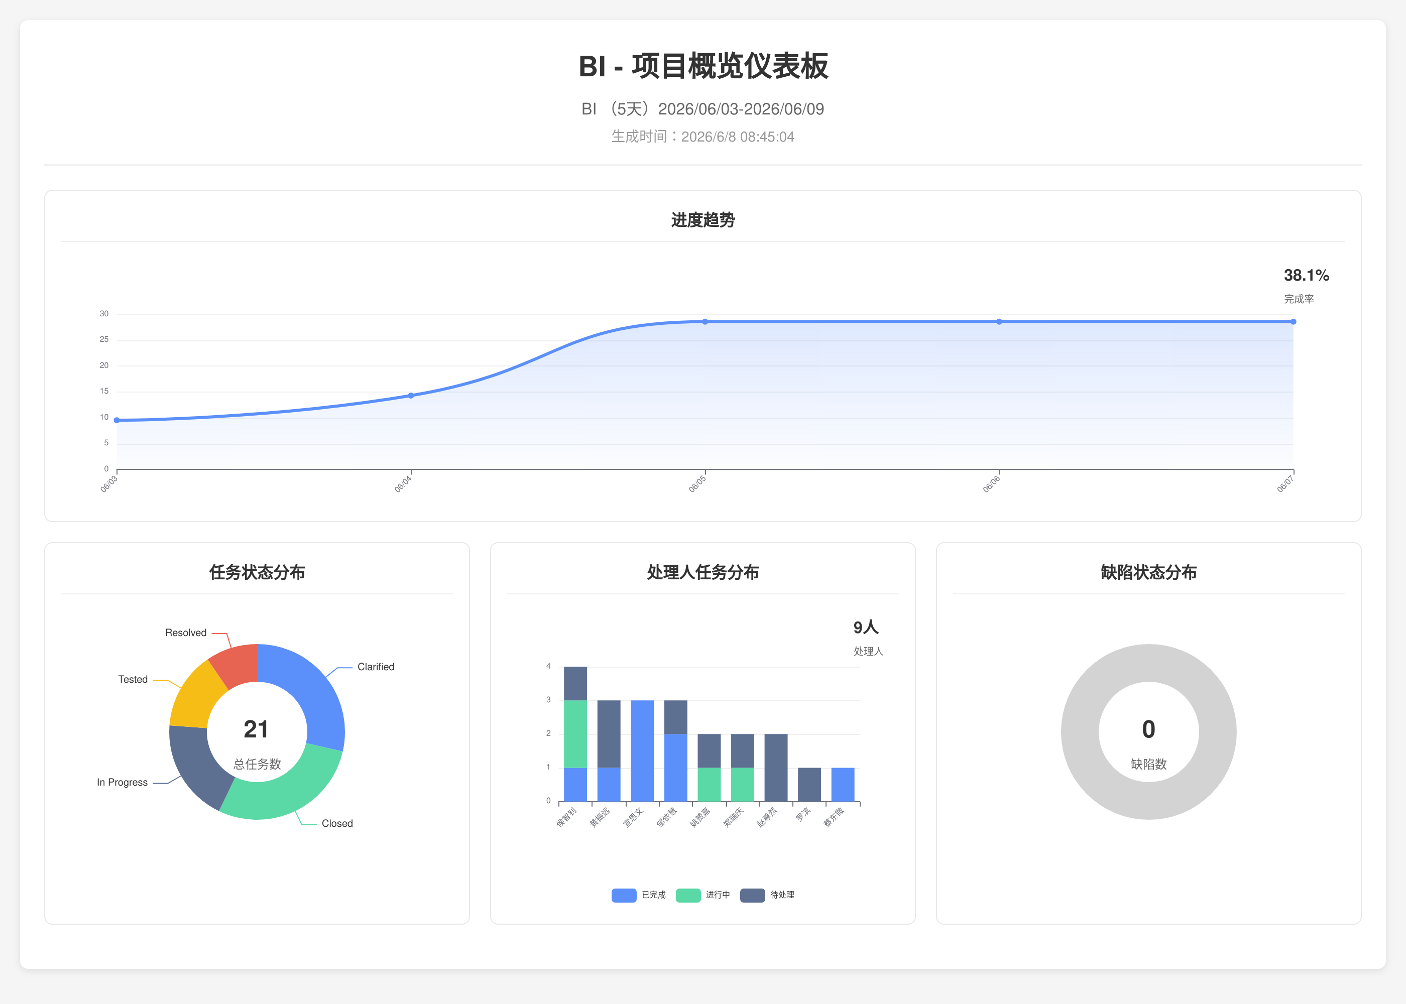This screenshot has width=1406, height=1004.
Task: Click the sprint date range 2026/06/03-2026/06/09
Action: (741, 109)
